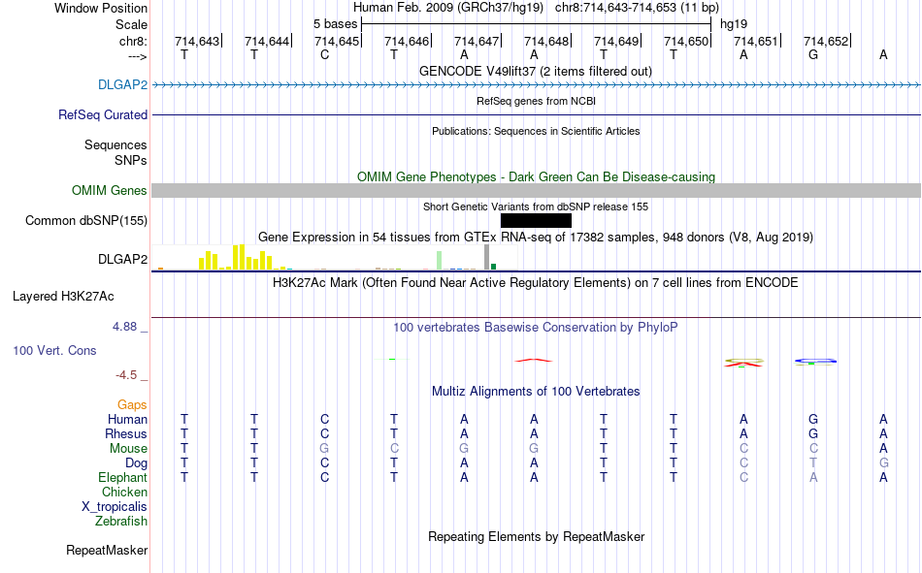Viewport: 922px width, 573px height.
Task: Click the light green bar in GTEx chart
Action: [x=439, y=261]
